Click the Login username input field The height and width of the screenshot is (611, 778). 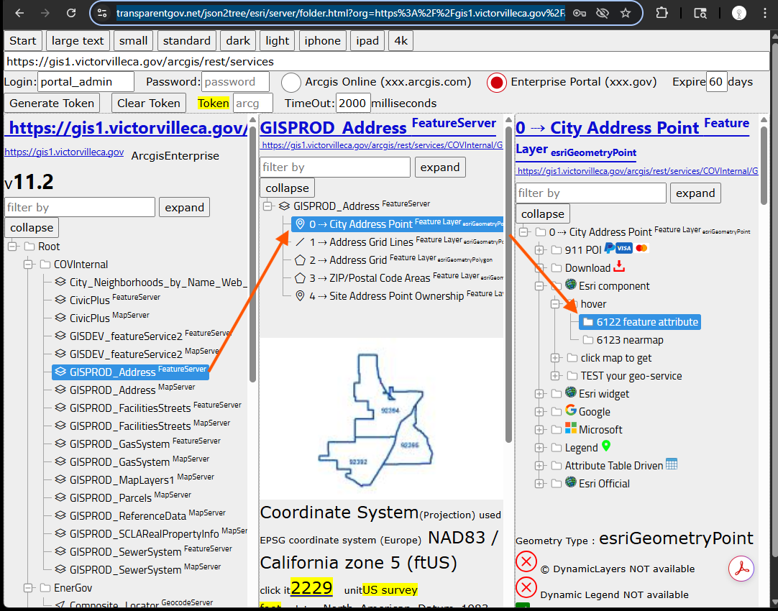[86, 82]
